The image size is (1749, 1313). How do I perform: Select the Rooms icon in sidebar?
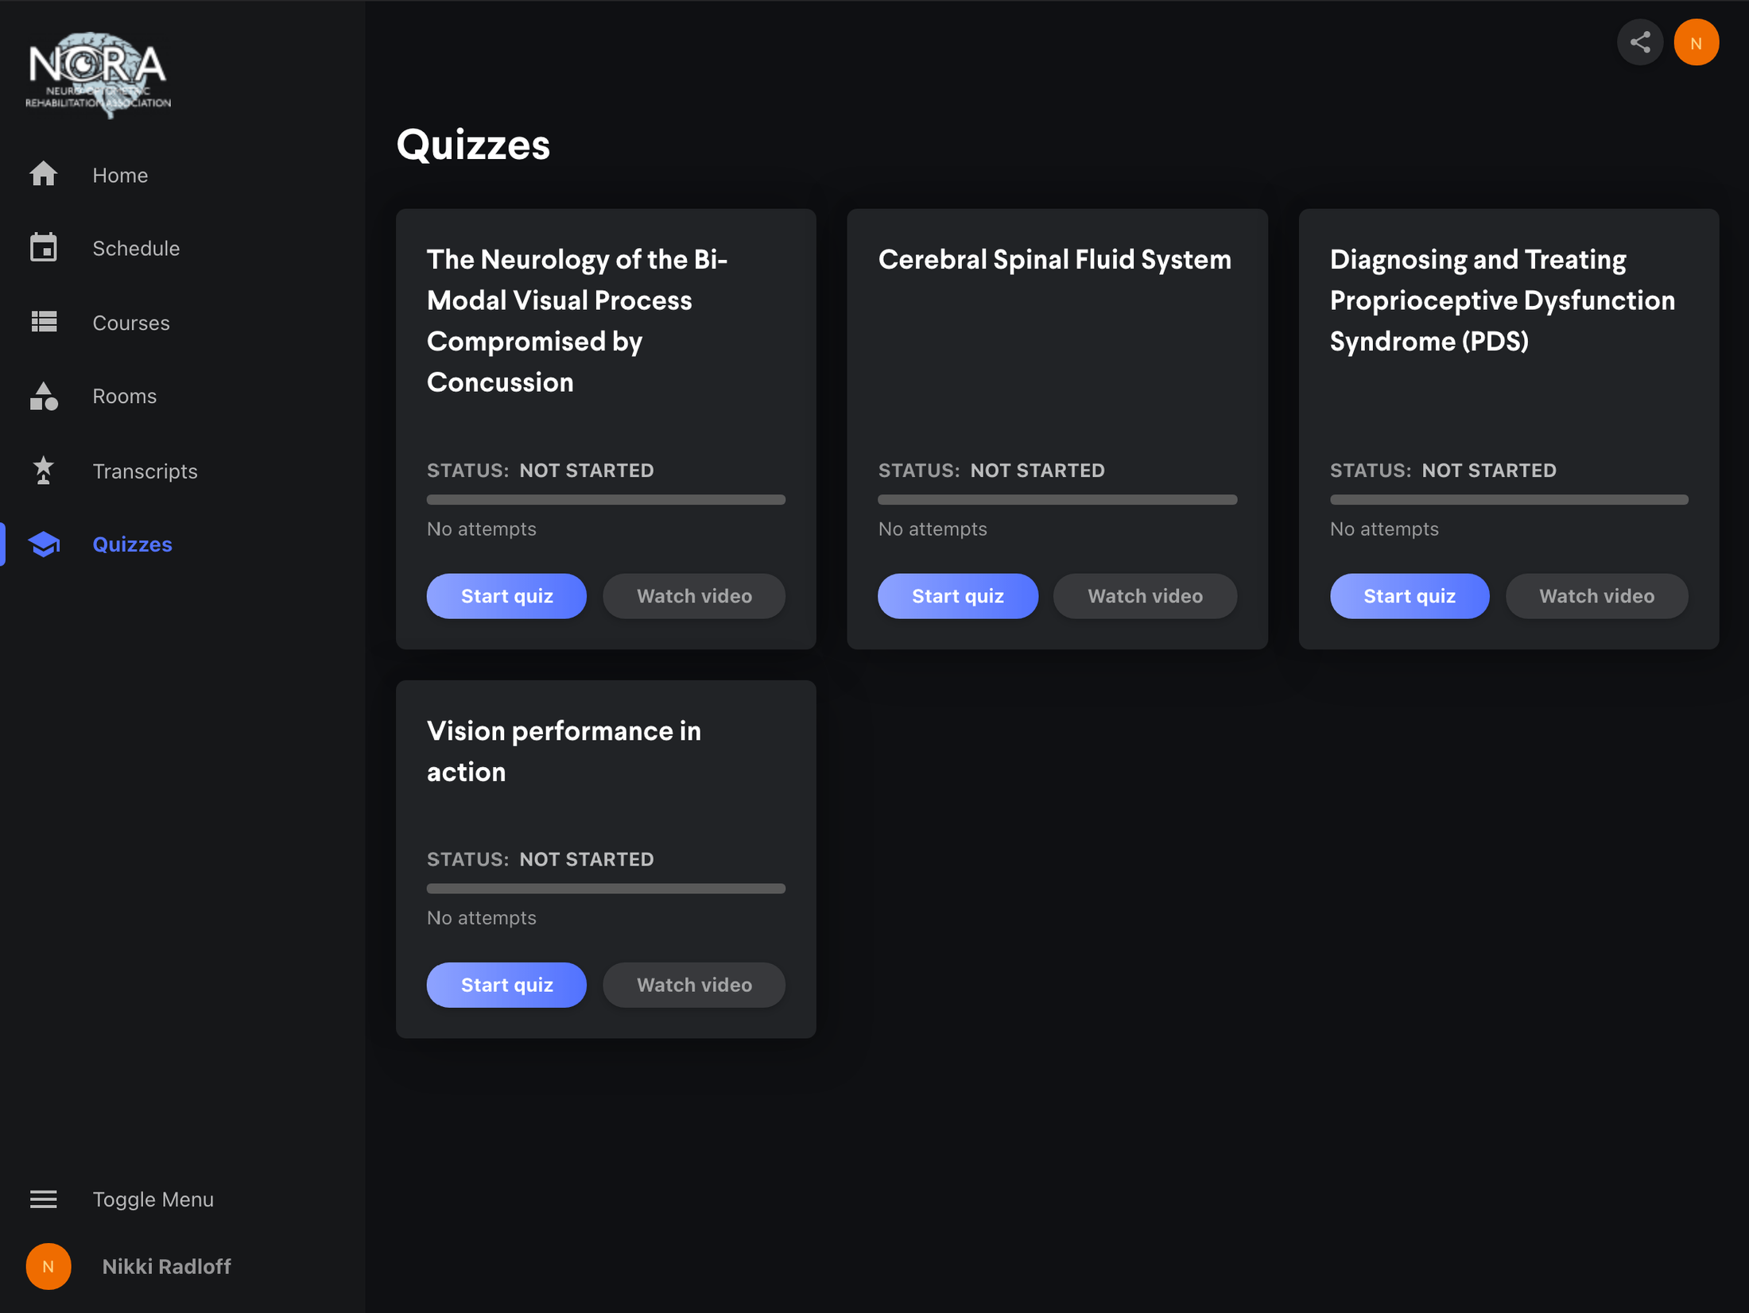click(44, 396)
